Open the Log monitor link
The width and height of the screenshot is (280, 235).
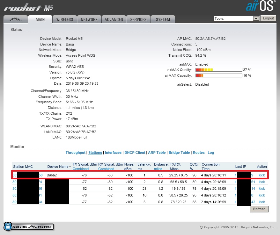[211, 153]
